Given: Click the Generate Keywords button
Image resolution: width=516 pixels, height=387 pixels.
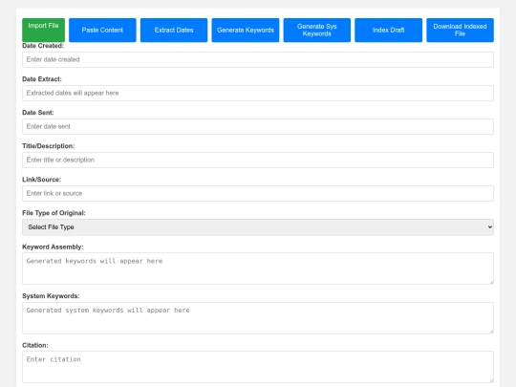Looking at the screenshot, I should click(246, 30).
